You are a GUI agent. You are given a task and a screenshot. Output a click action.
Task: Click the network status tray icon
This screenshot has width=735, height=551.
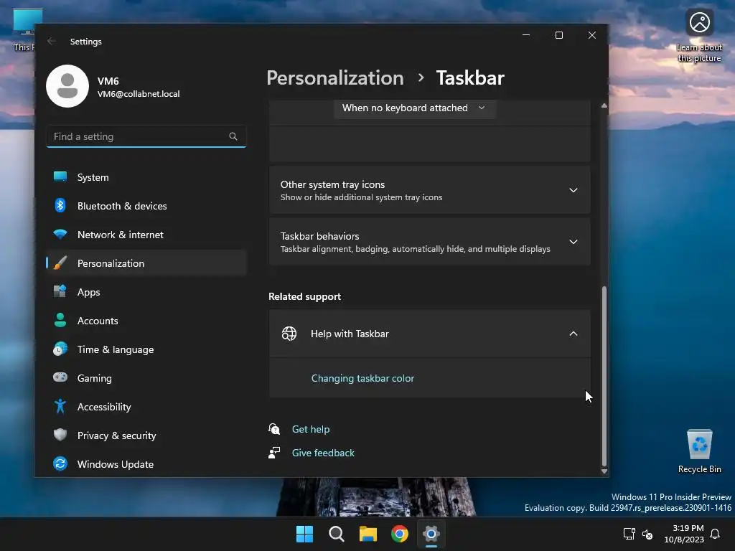tap(629, 534)
